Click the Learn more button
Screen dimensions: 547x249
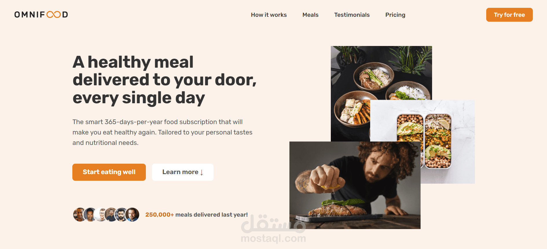pos(183,172)
